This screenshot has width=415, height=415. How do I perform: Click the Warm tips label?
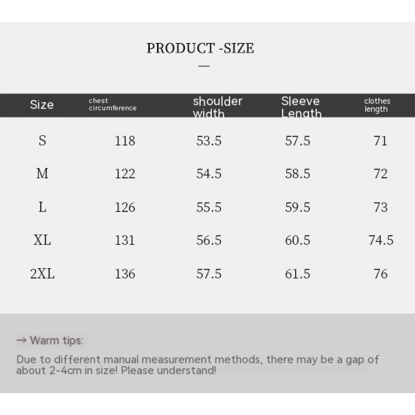(56, 340)
